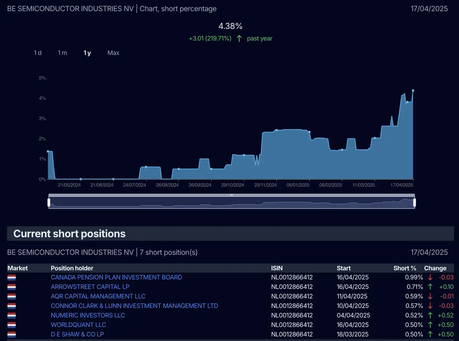This screenshot has width=459, height=341.
Task: Click the Current short positions heading
Action: 69,234
